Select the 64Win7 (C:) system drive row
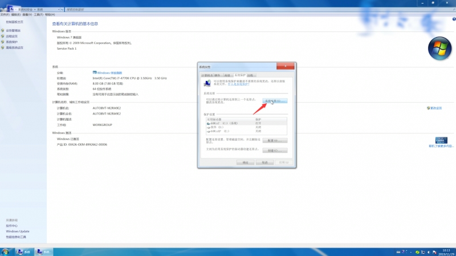456x256 pixels. pyautogui.click(x=246, y=123)
